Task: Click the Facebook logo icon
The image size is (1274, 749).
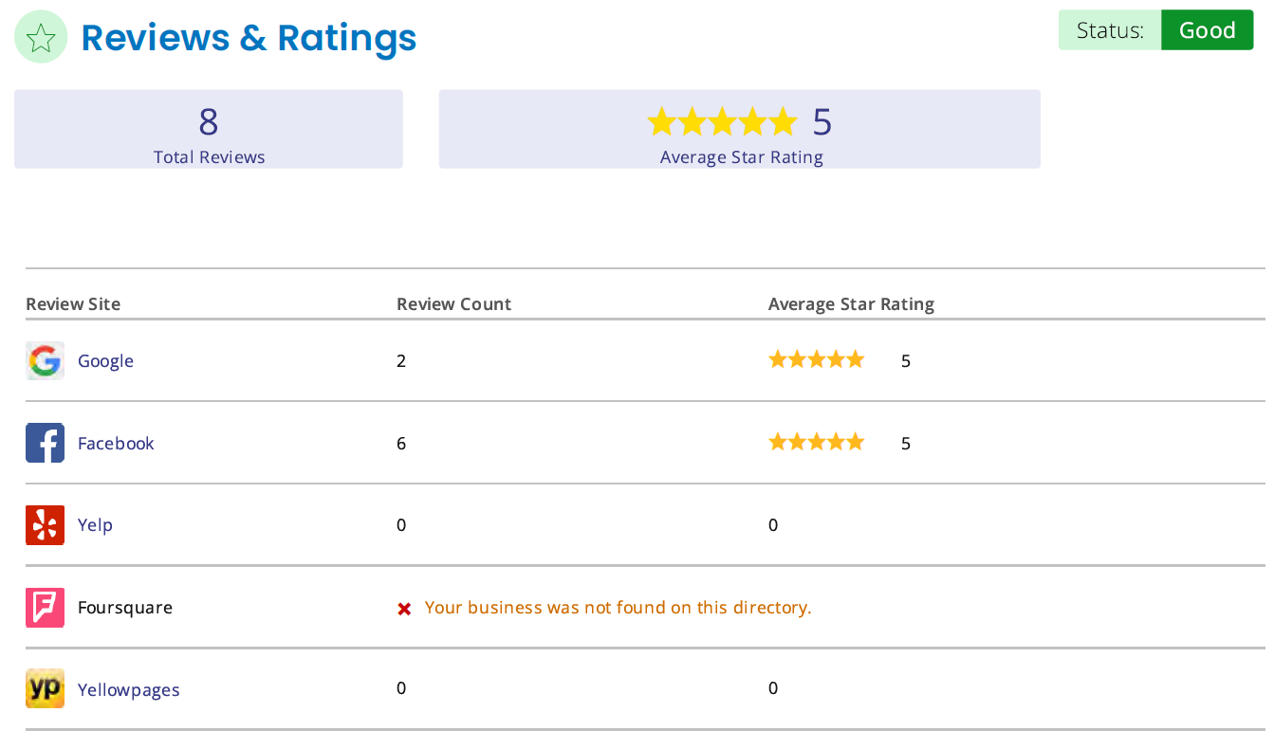Action: 45,443
